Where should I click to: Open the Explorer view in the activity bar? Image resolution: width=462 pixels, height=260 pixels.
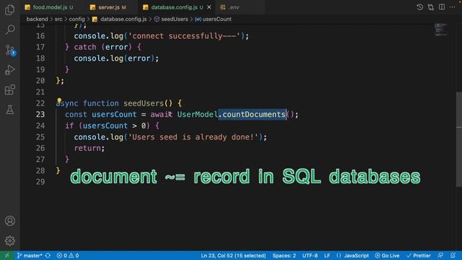[9, 9]
